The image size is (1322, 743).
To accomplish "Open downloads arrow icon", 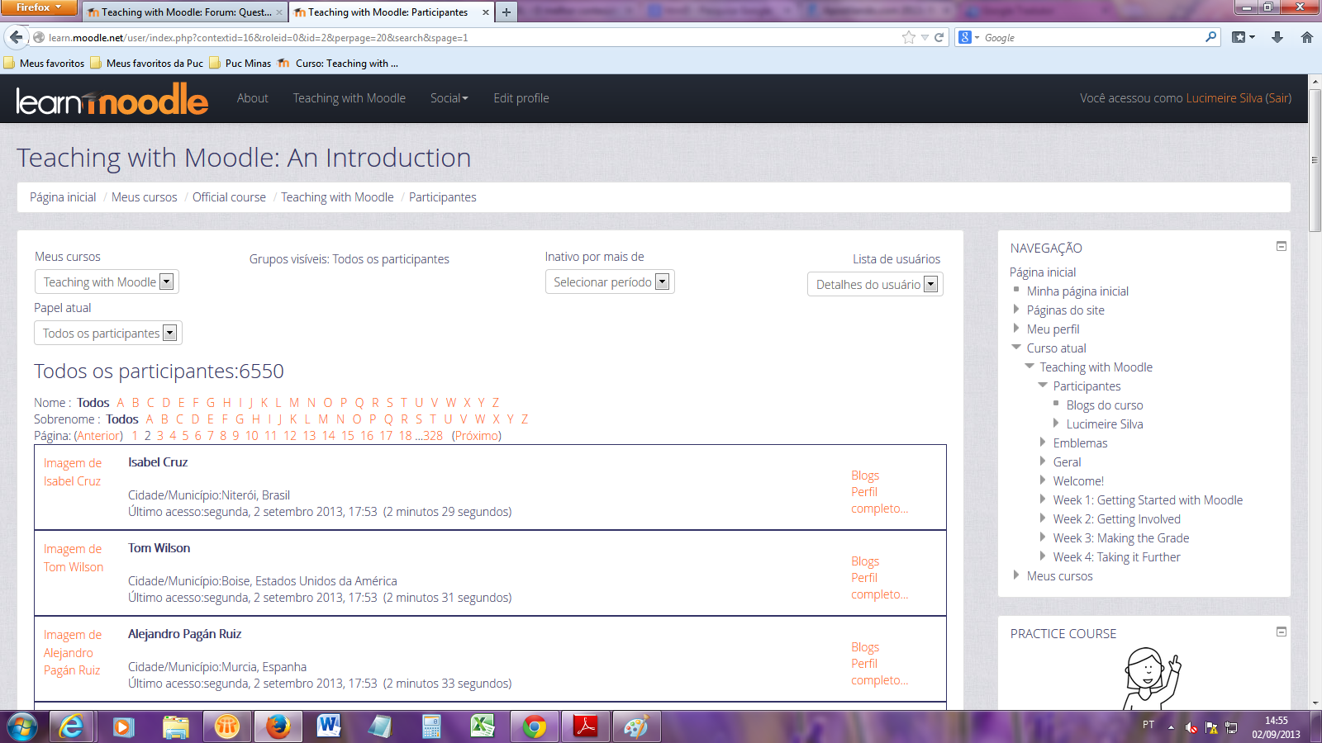I will (x=1277, y=37).
